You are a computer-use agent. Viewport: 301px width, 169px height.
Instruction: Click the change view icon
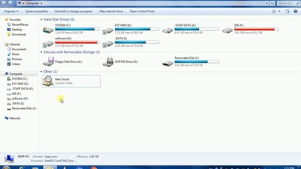coord(274,11)
